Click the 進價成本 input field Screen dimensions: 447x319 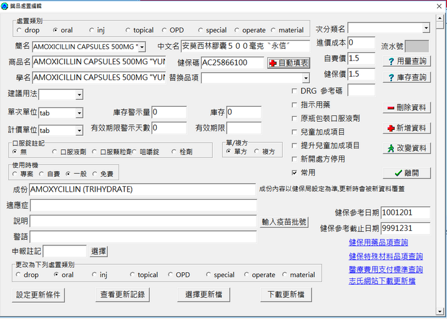(x=361, y=42)
